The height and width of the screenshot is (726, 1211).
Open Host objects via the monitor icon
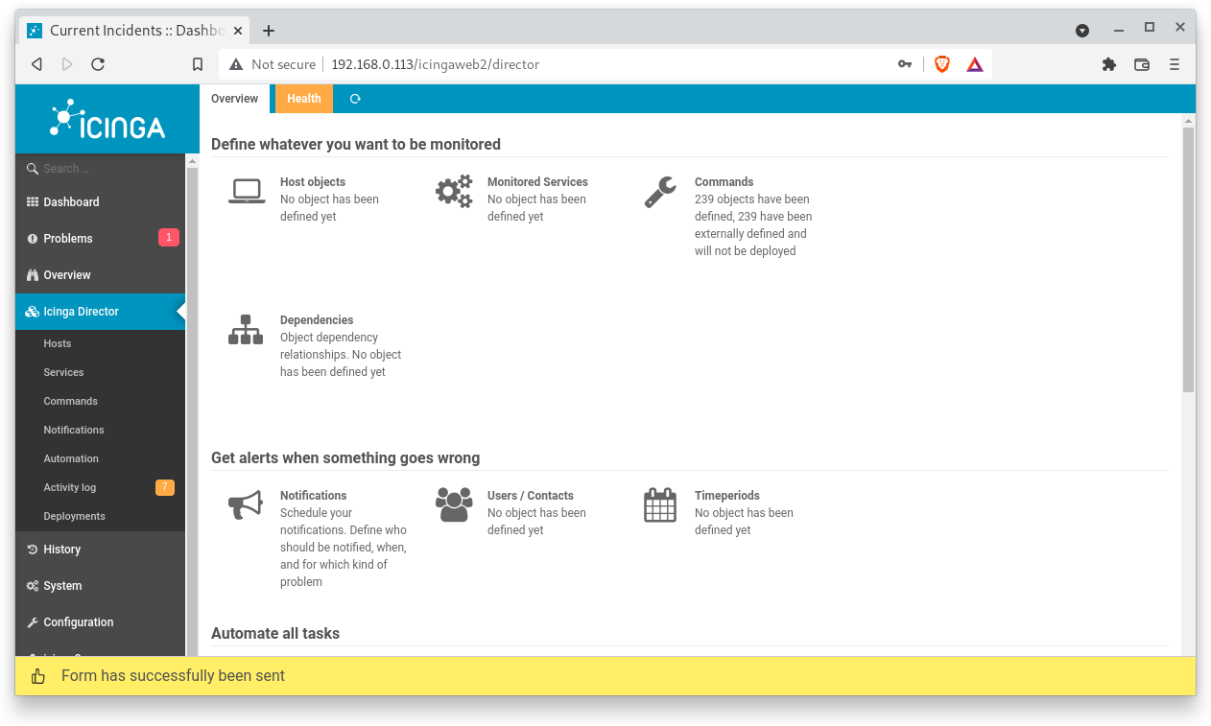[x=246, y=189]
